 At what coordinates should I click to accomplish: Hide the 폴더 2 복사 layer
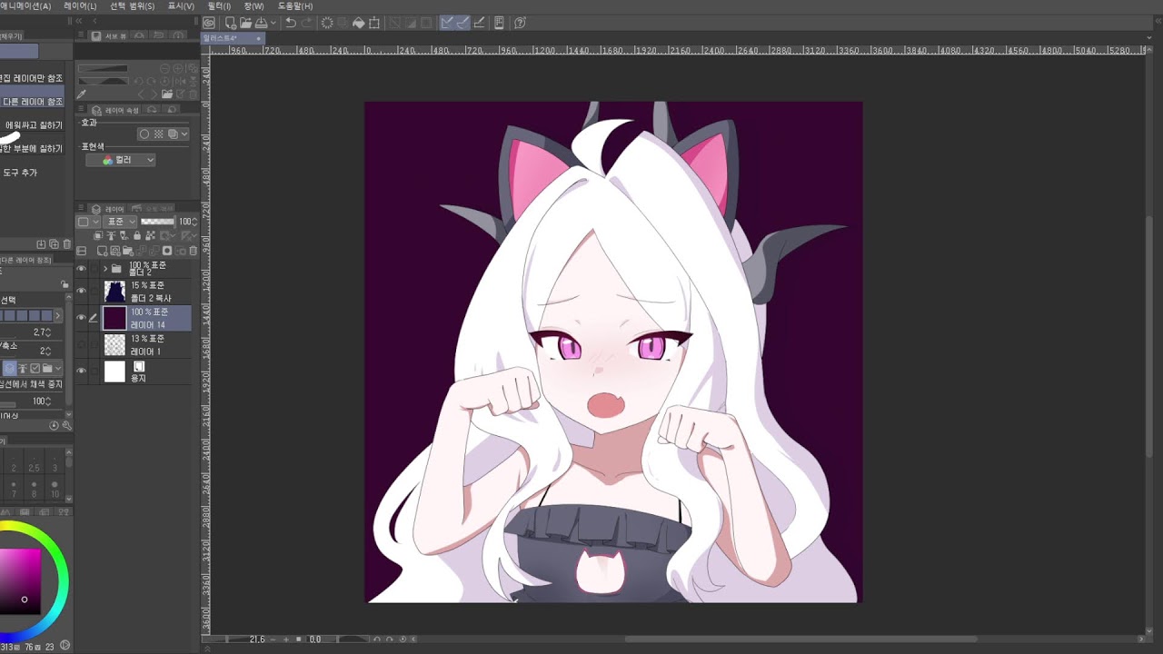81,292
